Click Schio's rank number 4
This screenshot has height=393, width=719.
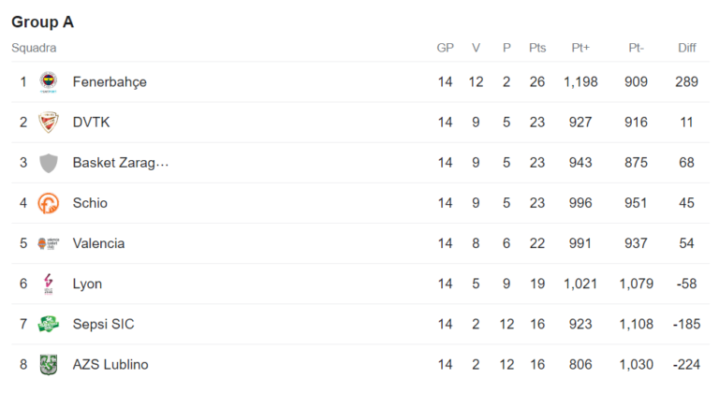(x=23, y=203)
